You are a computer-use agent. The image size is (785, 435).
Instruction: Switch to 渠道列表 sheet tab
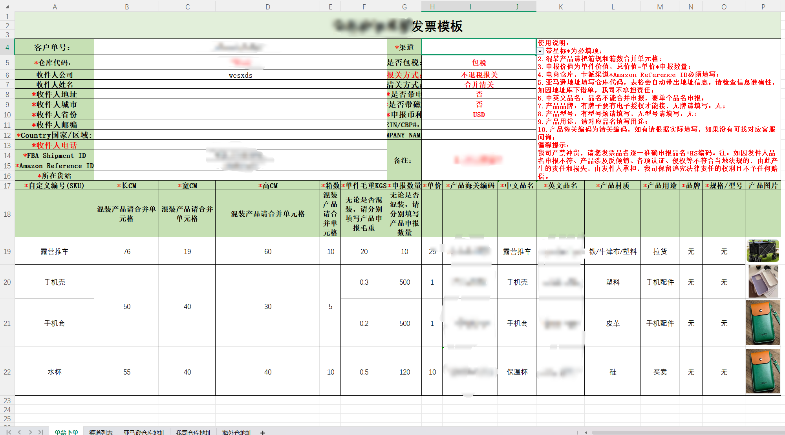click(101, 432)
